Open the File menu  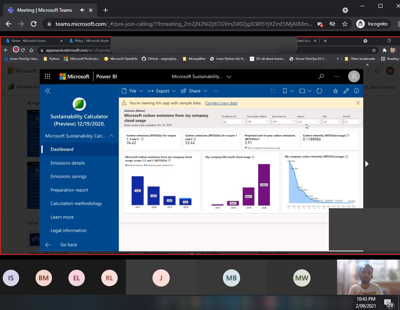click(x=133, y=91)
